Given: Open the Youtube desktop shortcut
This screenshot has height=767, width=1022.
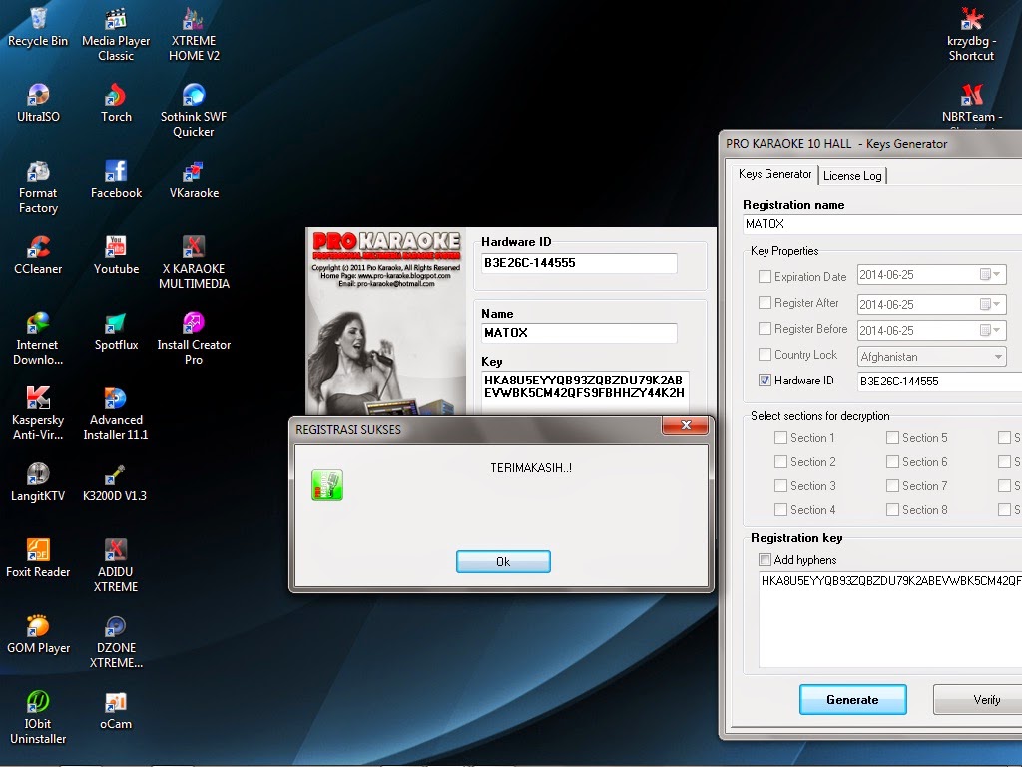Looking at the screenshot, I should [x=116, y=255].
